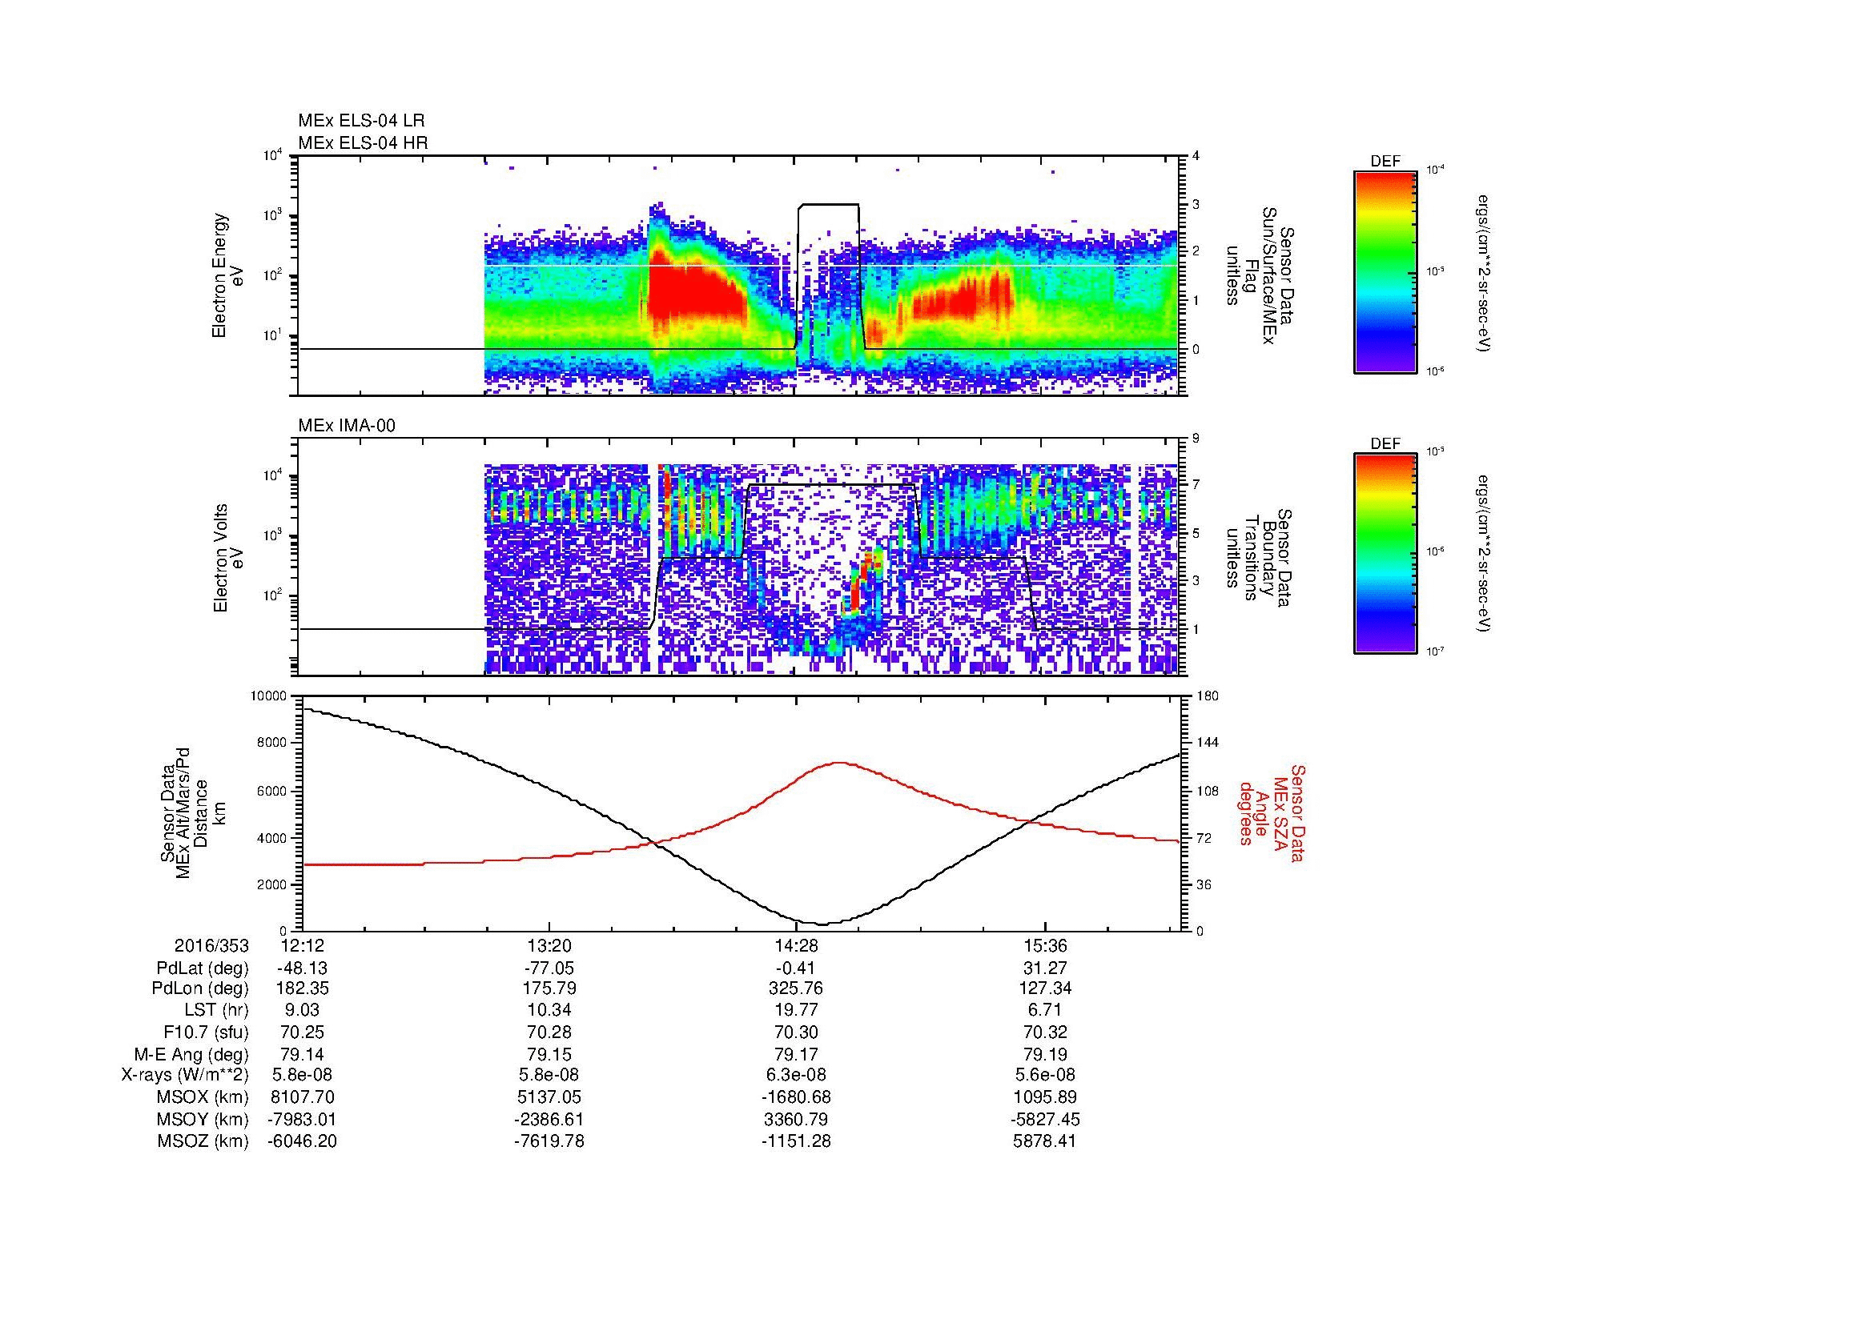Click the 'Electron Energy eV' axis label
Screen dimensions: 1873x1323
tap(228, 275)
